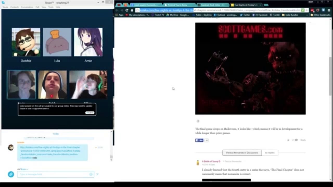This screenshot has width=333, height=187.
Task: Click the attach file paperclip icon
Action: coord(11,174)
